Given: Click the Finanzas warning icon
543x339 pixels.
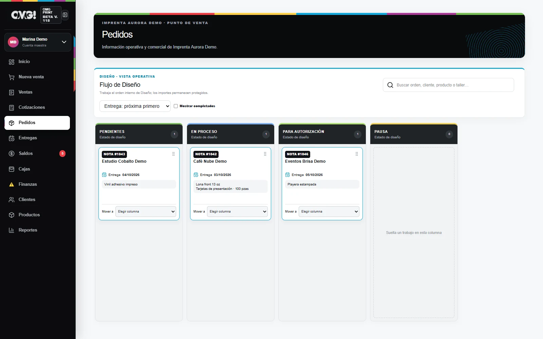Looking at the screenshot, I should [x=12, y=184].
